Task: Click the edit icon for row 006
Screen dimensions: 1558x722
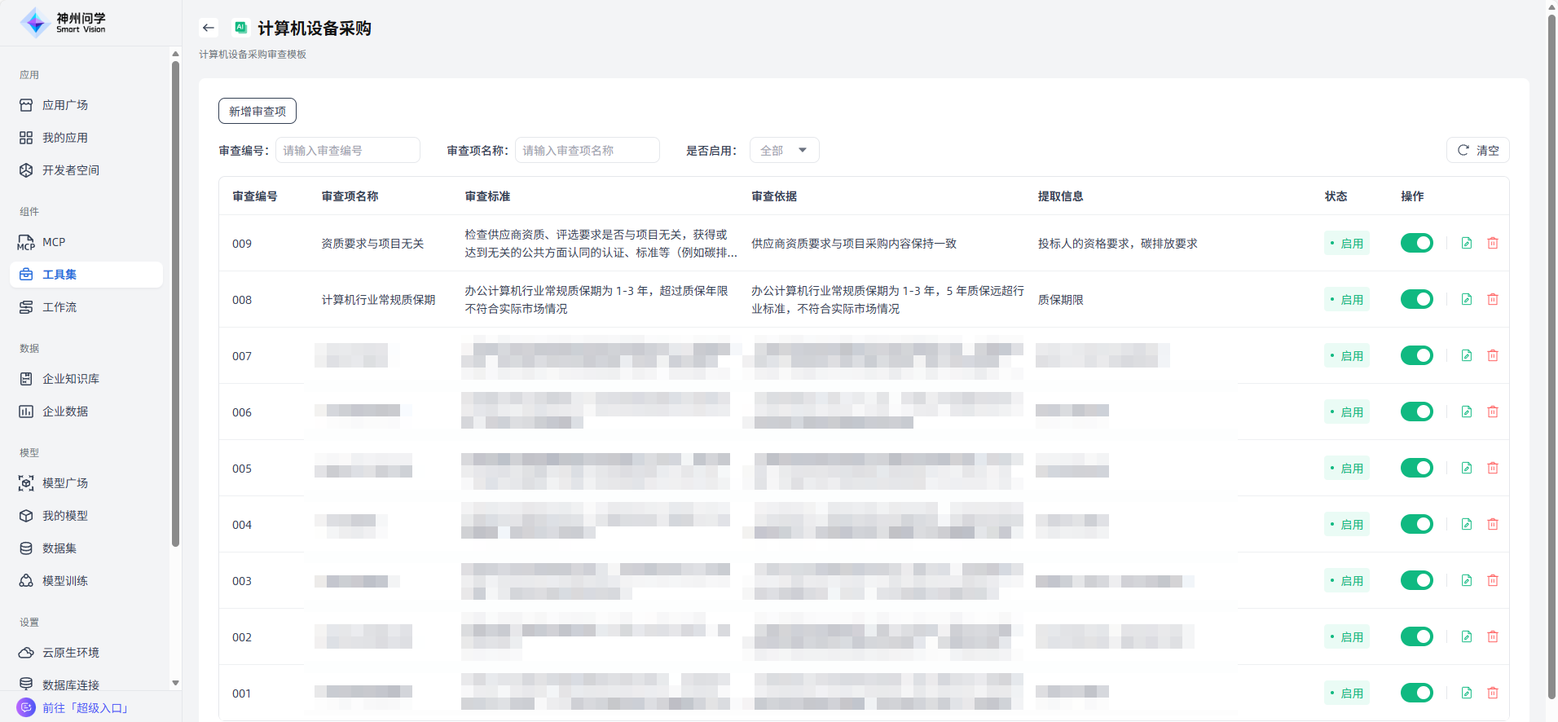Action: pyautogui.click(x=1466, y=412)
